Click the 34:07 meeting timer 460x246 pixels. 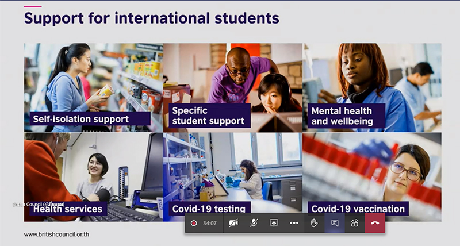210,223
